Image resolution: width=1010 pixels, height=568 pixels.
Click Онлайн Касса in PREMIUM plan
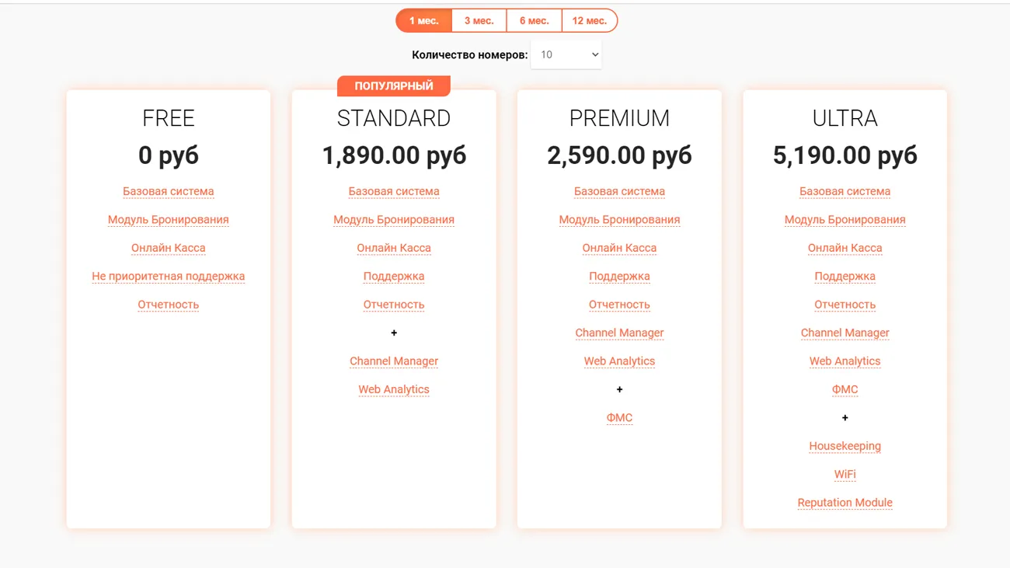619,248
